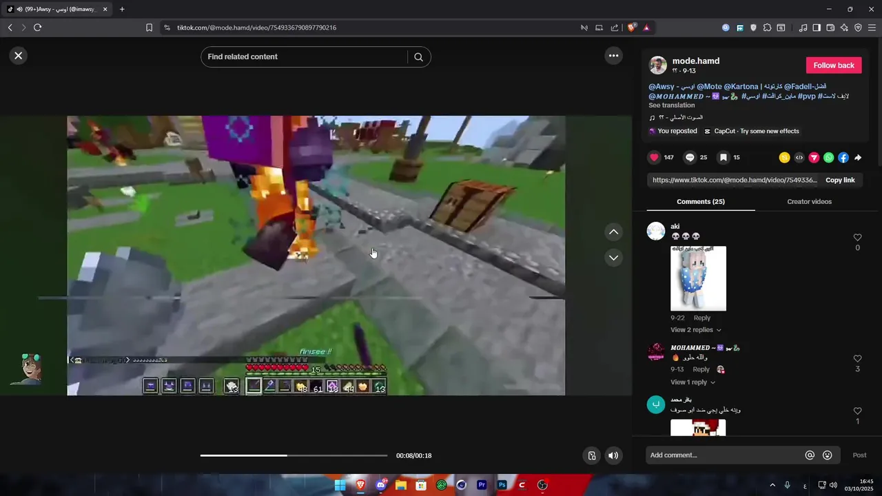
Task: Click See translation link
Action: 671,105
